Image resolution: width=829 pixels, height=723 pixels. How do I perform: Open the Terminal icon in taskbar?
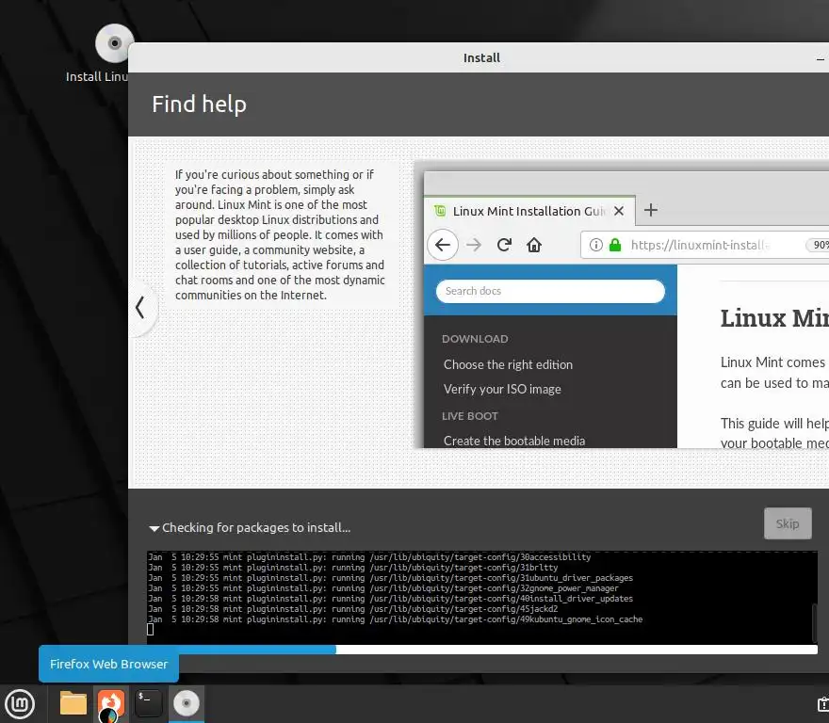(x=149, y=704)
